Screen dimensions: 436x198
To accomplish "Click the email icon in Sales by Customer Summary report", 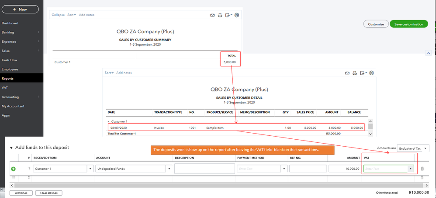I will tap(212, 15).
